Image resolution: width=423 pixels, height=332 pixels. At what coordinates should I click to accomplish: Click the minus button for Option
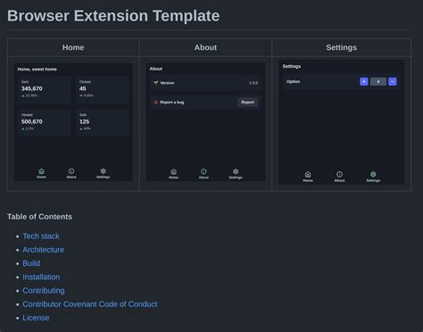pos(393,81)
